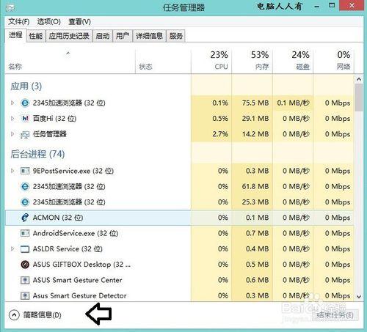Click the Asus Smart Gesture Detector icon
This screenshot has width=367, height=332.
point(25,295)
